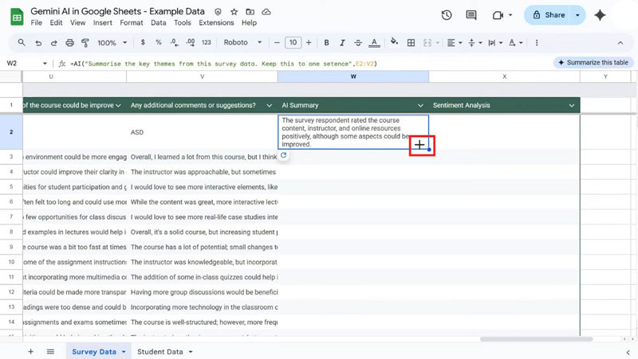Toggle strikethrough formatting
Viewport: 638px width, 359px height.
point(356,42)
